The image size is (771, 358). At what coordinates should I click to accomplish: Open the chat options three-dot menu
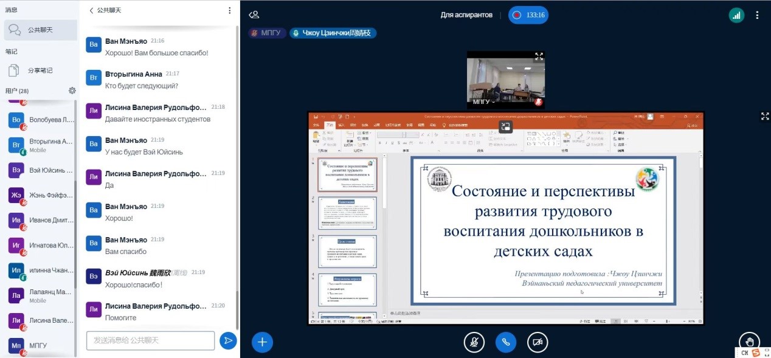[x=229, y=10]
